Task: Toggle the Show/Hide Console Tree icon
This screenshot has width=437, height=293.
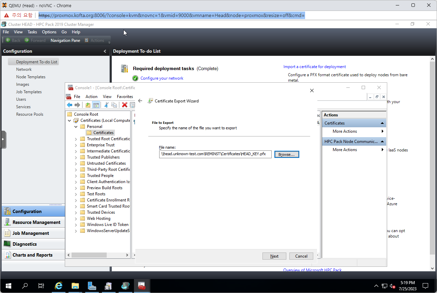Action: point(96,105)
